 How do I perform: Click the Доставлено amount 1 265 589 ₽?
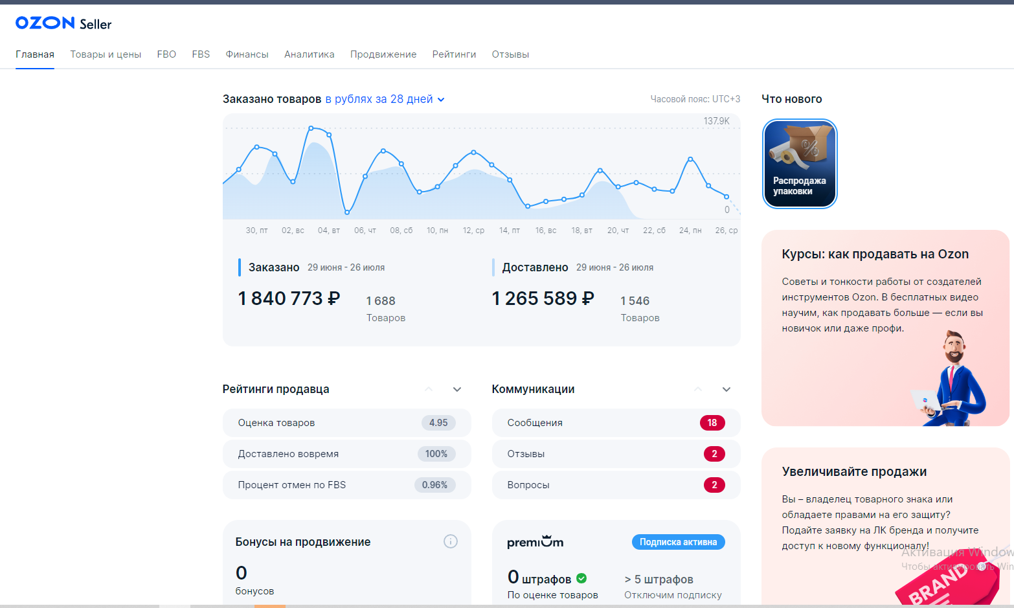[x=543, y=298]
